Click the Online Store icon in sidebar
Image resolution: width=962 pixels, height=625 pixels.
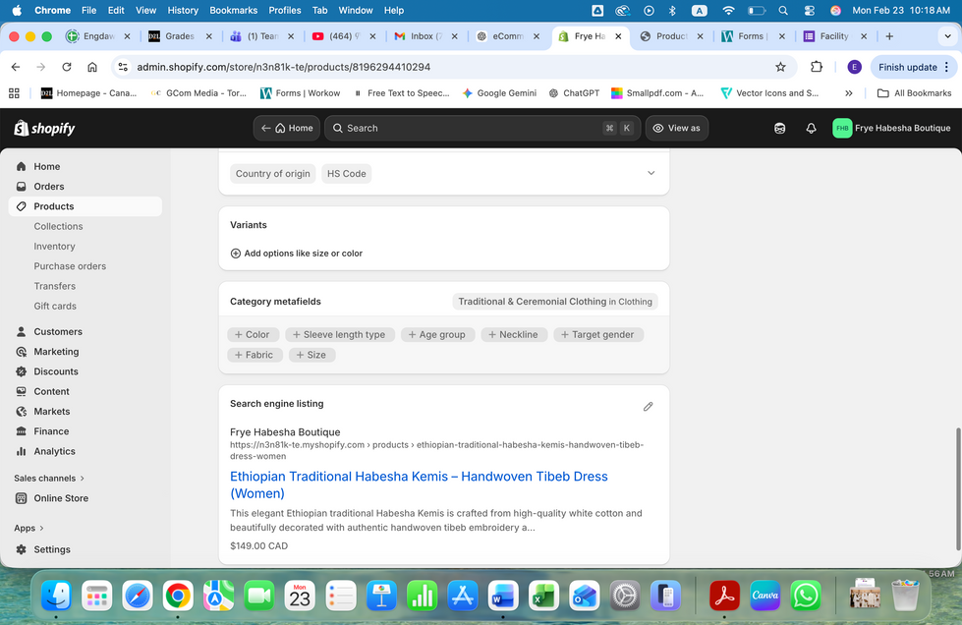[22, 498]
